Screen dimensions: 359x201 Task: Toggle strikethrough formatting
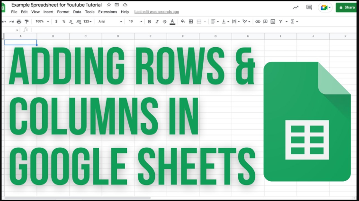click(165, 21)
